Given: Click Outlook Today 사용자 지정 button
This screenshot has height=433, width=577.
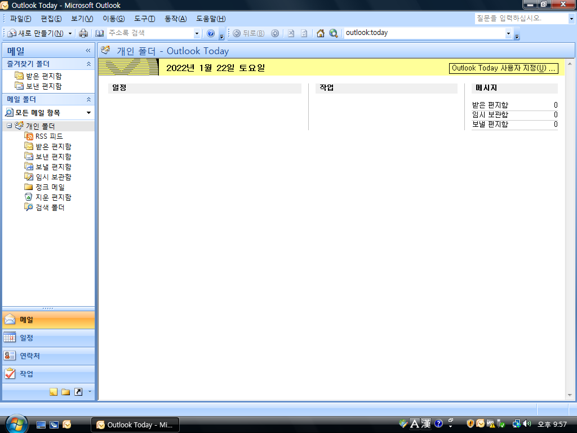Looking at the screenshot, I should (503, 68).
